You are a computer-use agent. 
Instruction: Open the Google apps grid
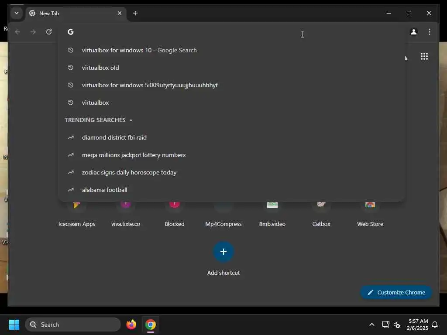click(x=424, y=56)
